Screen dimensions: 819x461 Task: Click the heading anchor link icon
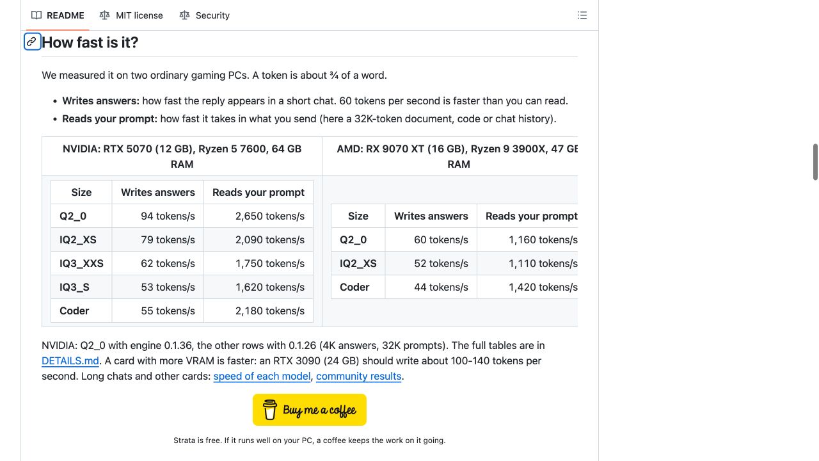pos(32,42)
